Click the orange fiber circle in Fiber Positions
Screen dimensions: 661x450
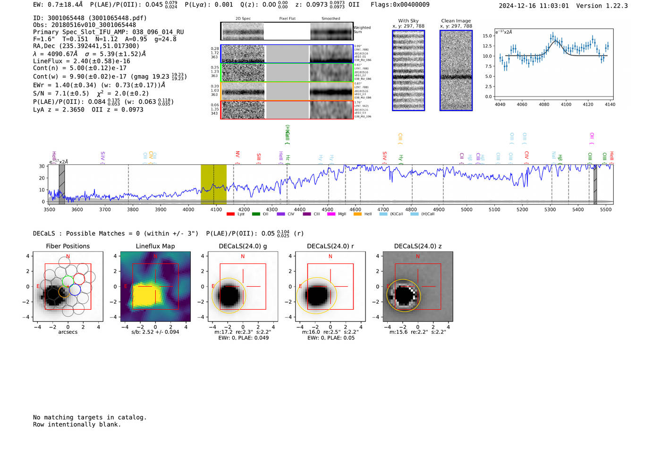tap(64, 292)
